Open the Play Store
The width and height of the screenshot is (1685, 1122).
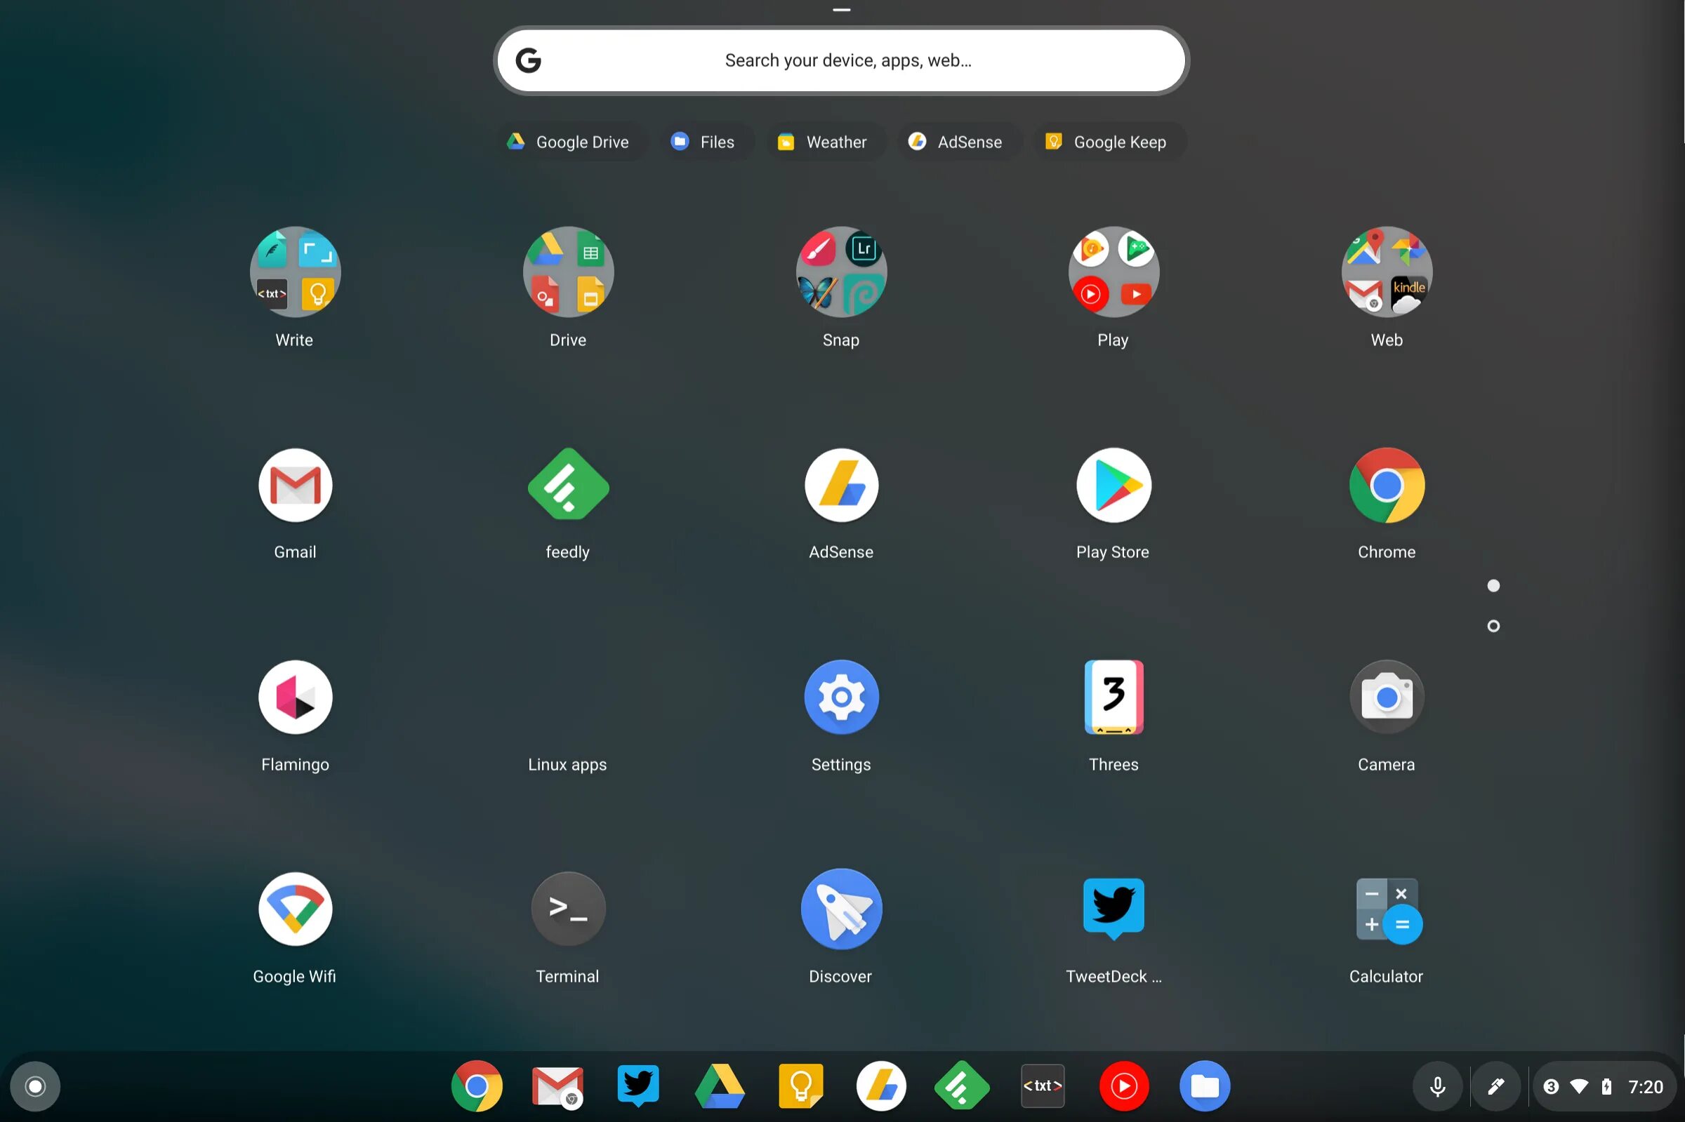click(1113, 485)
